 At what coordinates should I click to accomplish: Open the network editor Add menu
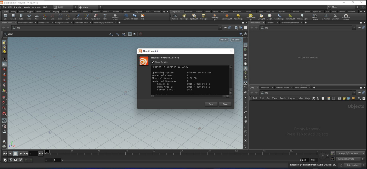coord(255,98)
